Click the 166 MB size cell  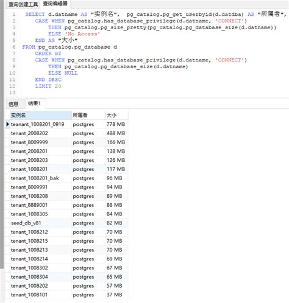[116, 142]
